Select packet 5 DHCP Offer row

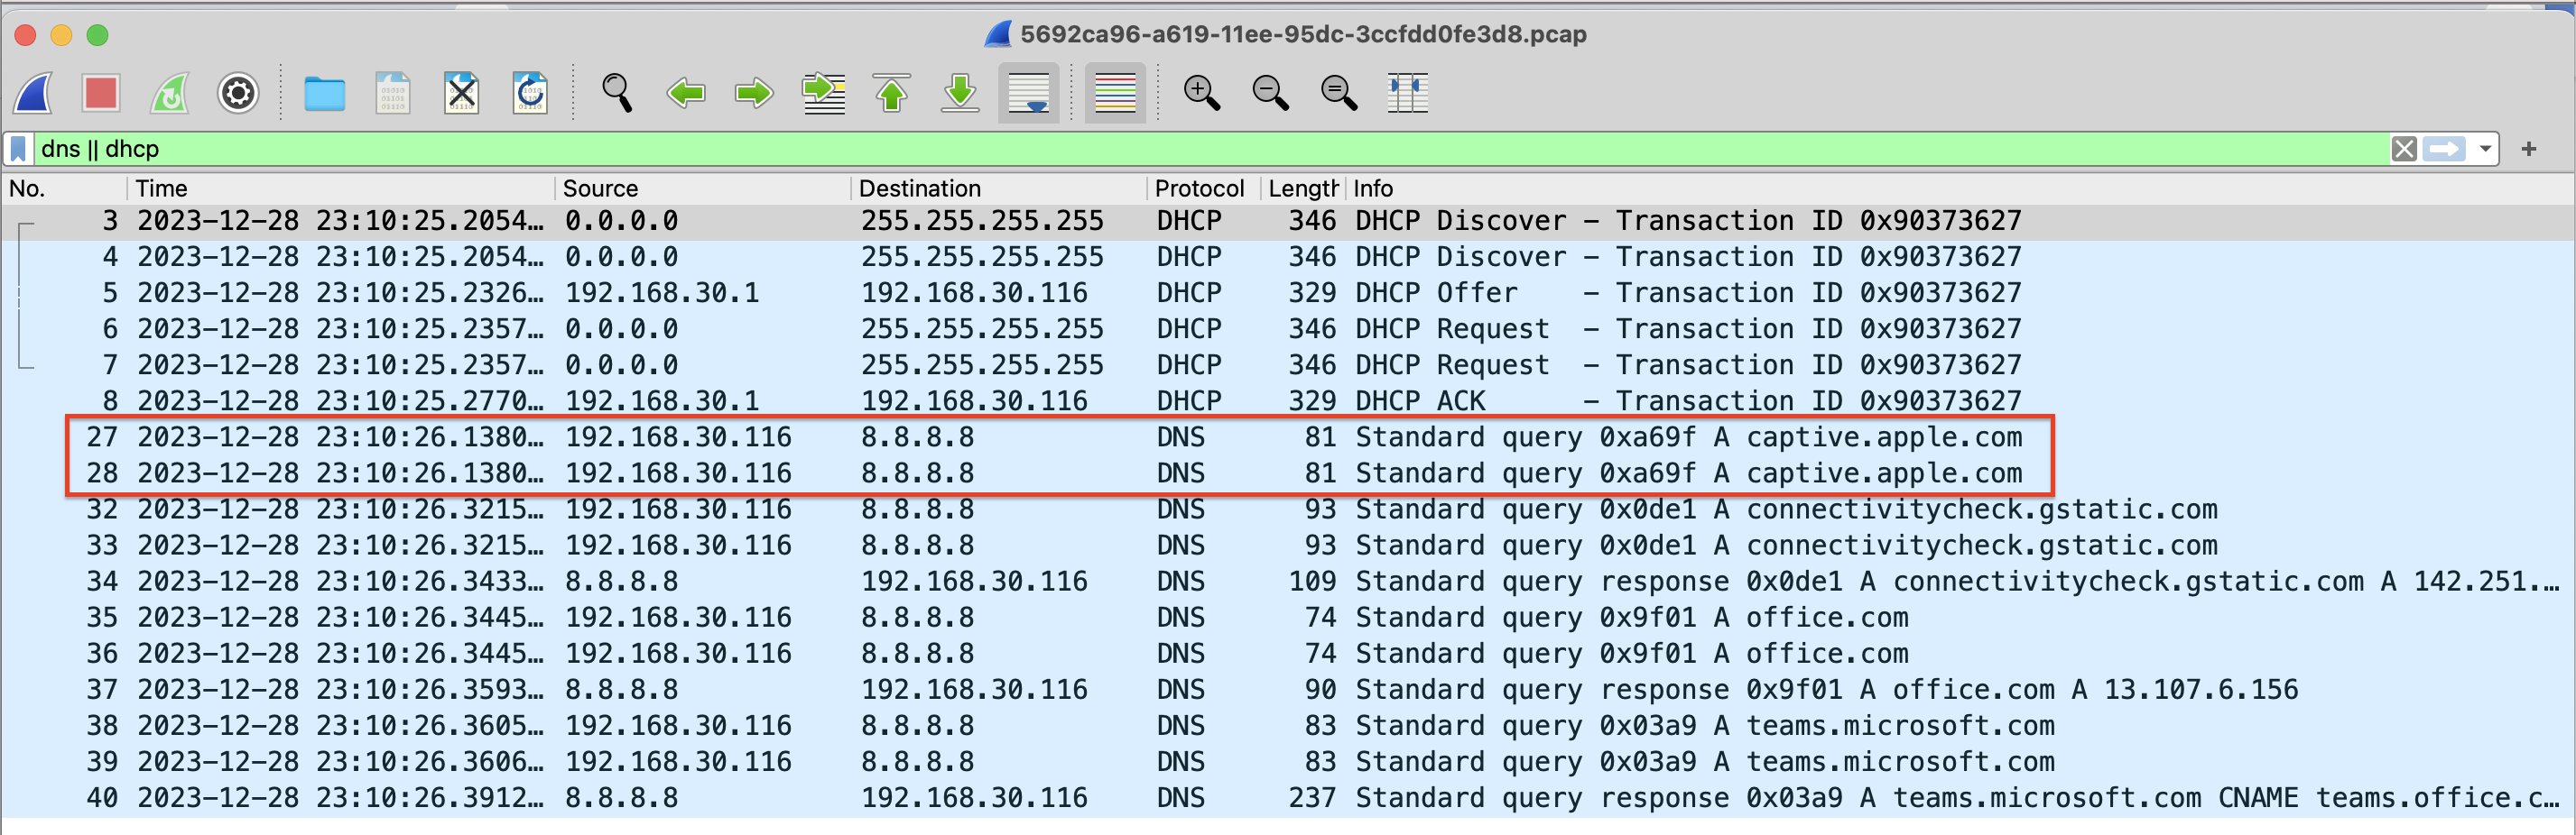tap(1288, 293)
